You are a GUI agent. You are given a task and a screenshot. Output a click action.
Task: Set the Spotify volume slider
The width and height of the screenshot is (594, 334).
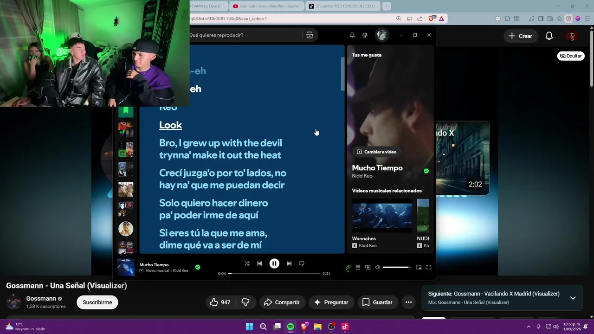point(397,267)
